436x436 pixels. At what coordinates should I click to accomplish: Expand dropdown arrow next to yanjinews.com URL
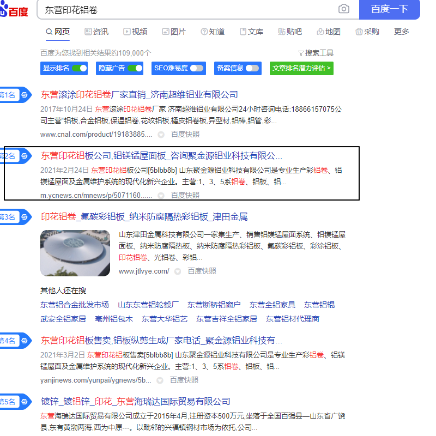[x=160, y=380]
